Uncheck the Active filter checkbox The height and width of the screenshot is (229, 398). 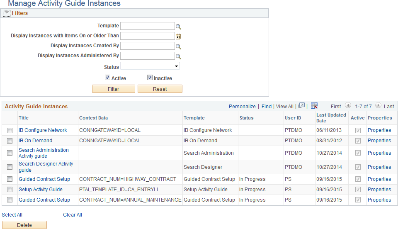click(107, 78)
